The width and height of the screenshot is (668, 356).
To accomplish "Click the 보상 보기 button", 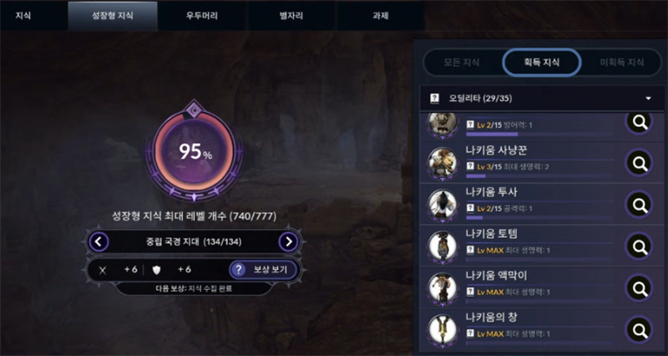I will point(263,269).
